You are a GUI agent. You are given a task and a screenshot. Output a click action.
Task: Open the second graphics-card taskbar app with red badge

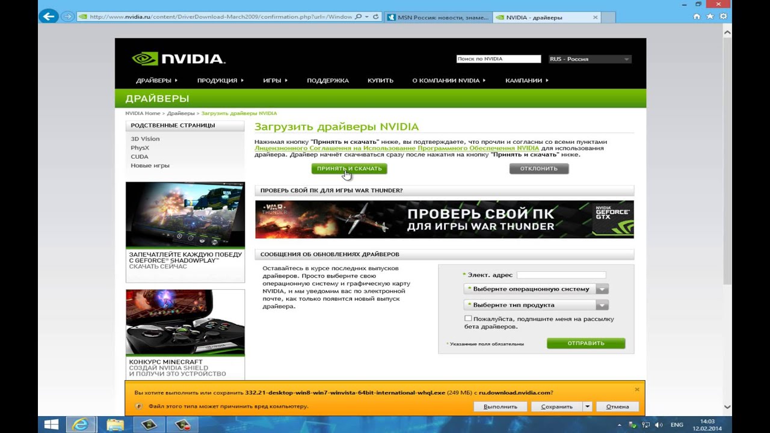click(183, 425)
